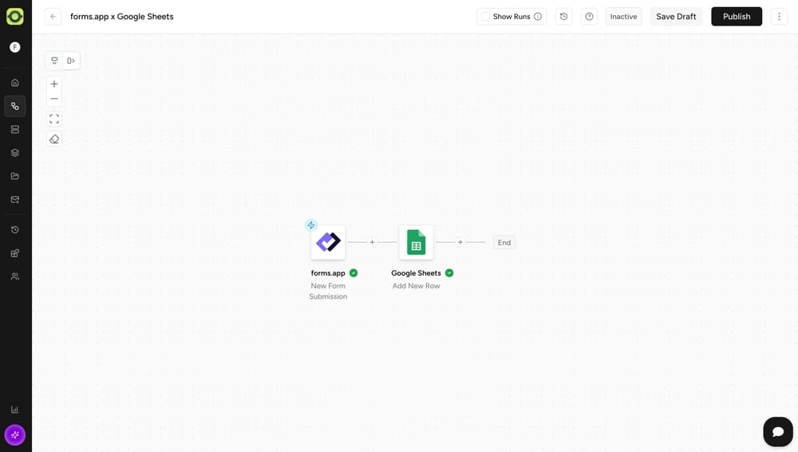
Task: Open the team members sidebar icon
Action: [x=14, y=276]
